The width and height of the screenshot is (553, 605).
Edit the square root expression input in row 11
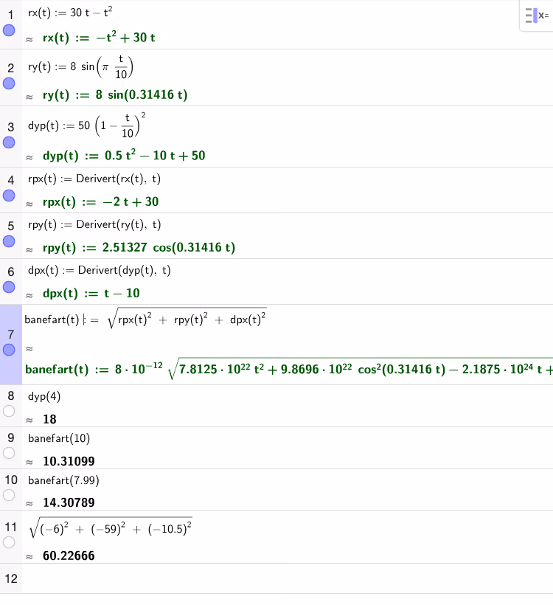[x=111, y=528]
